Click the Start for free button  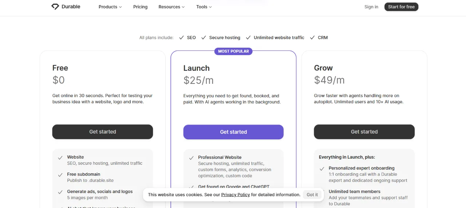401,7
